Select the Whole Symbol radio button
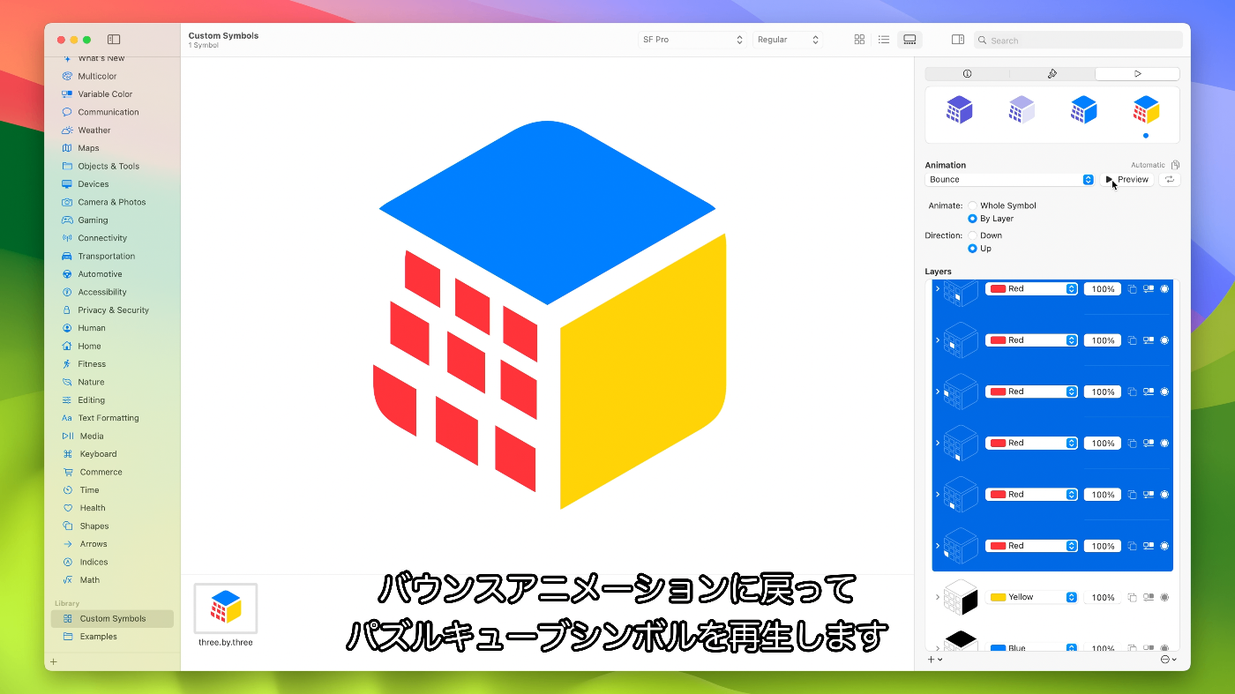Image resolution: width=1235 pixels, height=694 pixels. (x=972, y=205)
